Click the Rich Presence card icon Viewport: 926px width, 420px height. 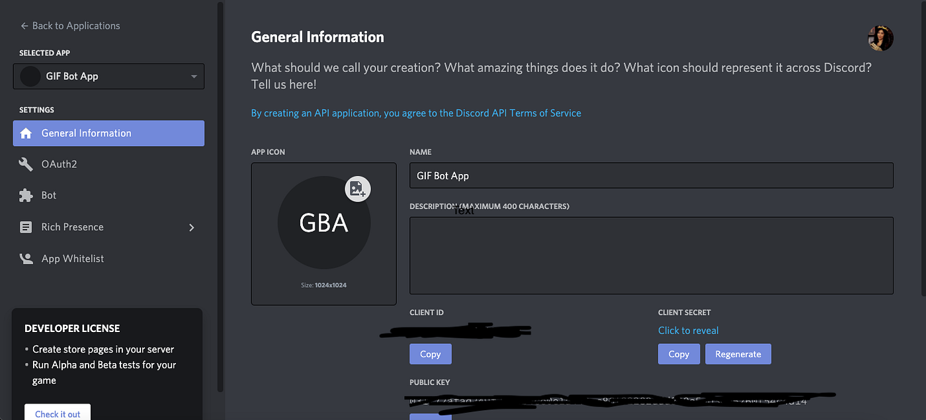26,227
